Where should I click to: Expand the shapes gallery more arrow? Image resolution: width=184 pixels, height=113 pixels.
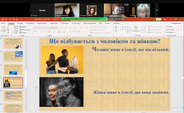130,32
